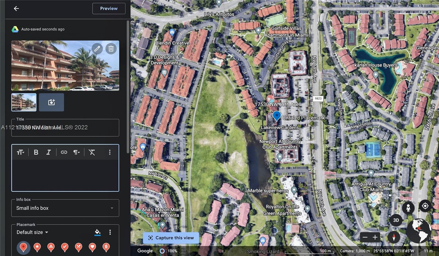
Task: Select the heart pin placemark icon
Action: [x=92, y=247]
